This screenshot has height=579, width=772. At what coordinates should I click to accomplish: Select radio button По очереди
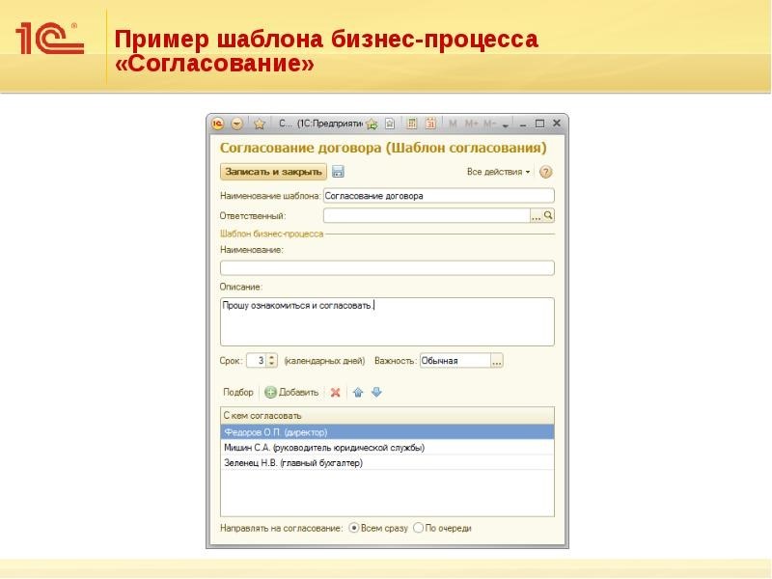click(x=418, y=527)
